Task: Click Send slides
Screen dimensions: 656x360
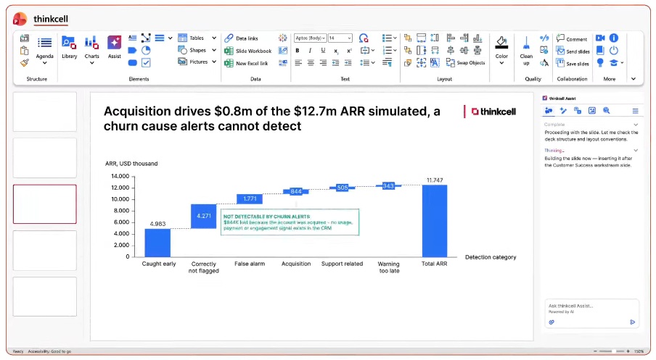Action: tap(573, 51)
